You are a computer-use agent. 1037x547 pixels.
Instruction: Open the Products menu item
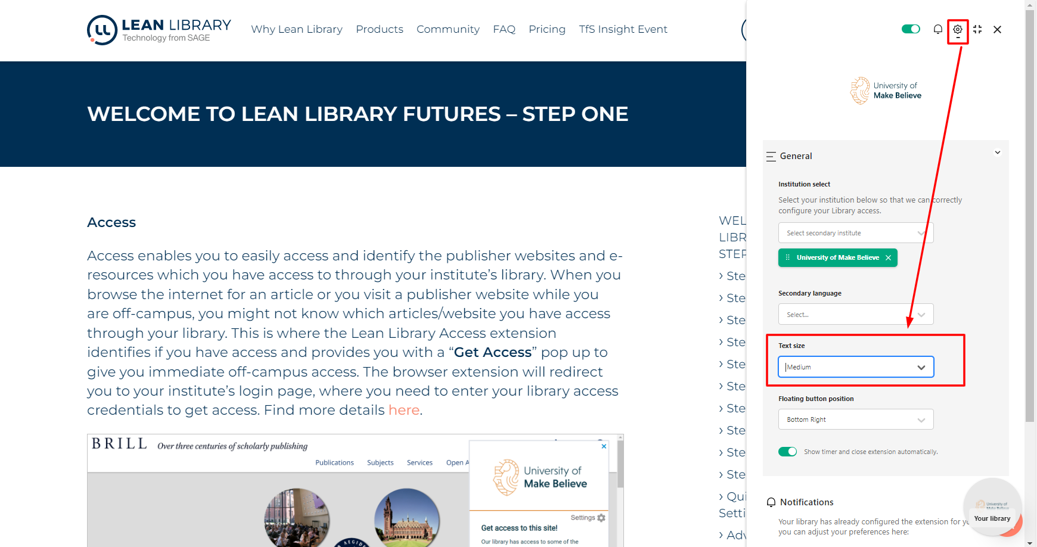(380, 29)
